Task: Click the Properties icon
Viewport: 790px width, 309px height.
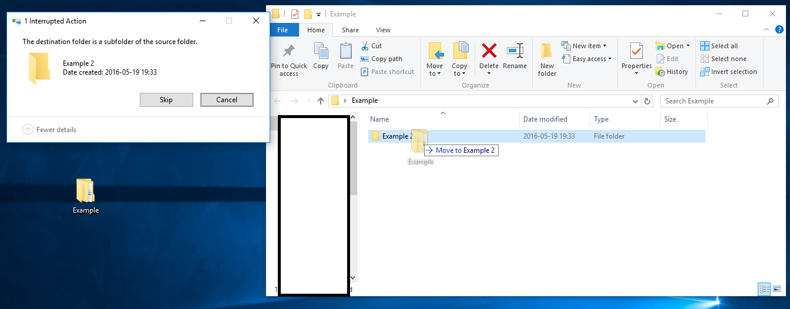Action: click(636, 51)
